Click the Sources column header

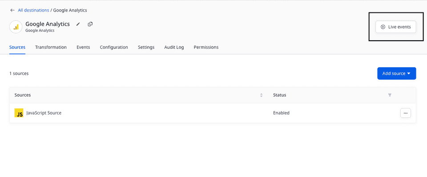pos(23,95)
